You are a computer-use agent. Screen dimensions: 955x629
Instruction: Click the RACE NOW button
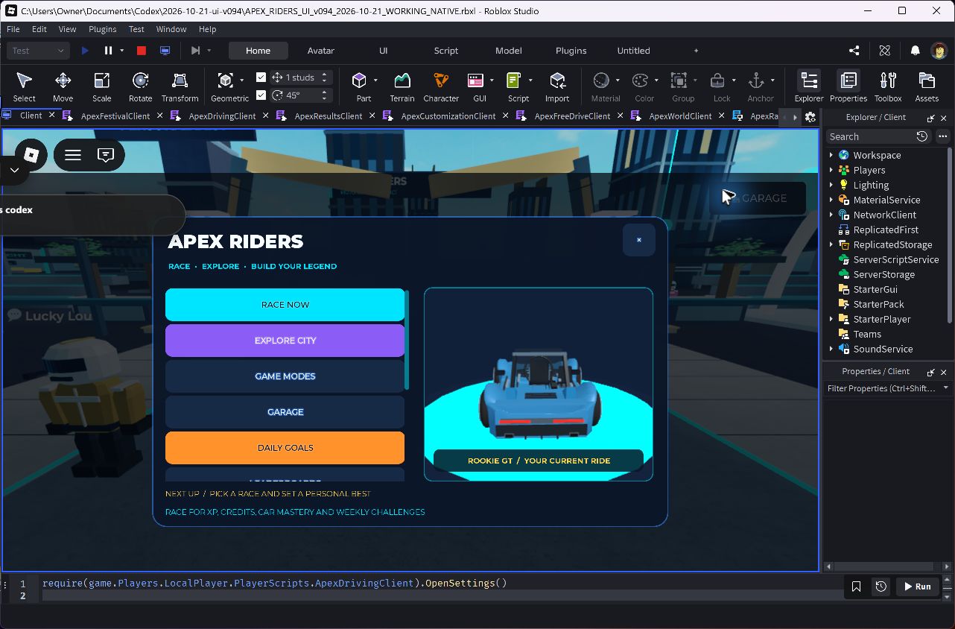(x=285, y=305)
